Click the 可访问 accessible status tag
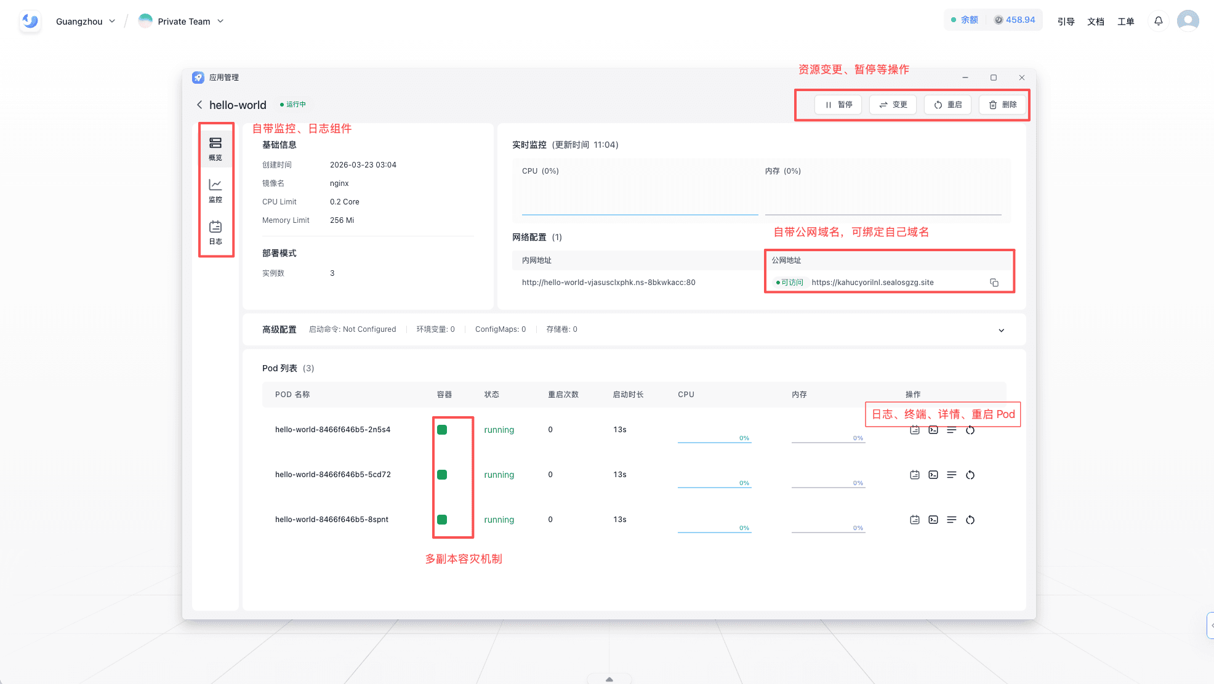1214x684 pixels. click(x=789, y=283)
